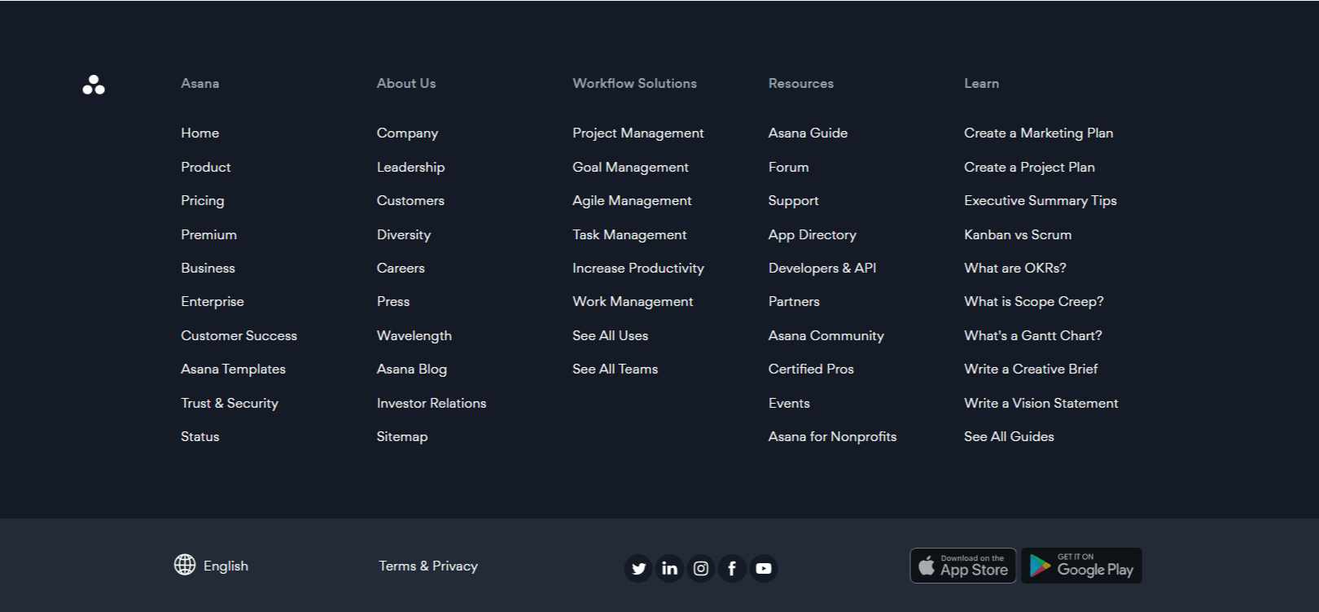This screenshot has height=612, width=1319.
Task: Visit Asana Community link
Action: pos(826,335)
